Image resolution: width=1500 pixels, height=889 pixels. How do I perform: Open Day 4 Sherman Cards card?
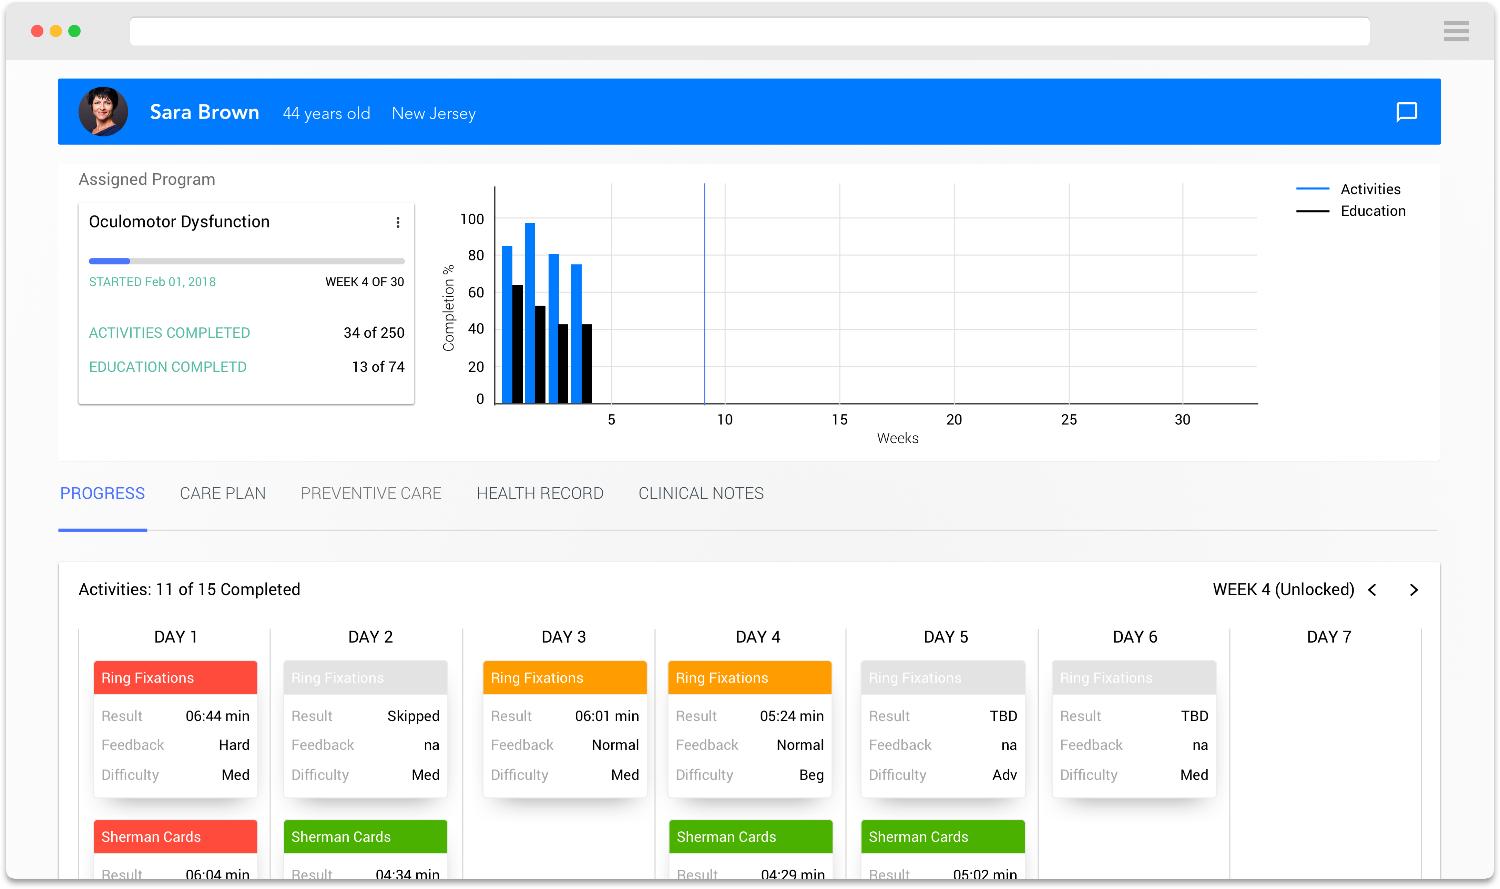click(x=751, y=849)
